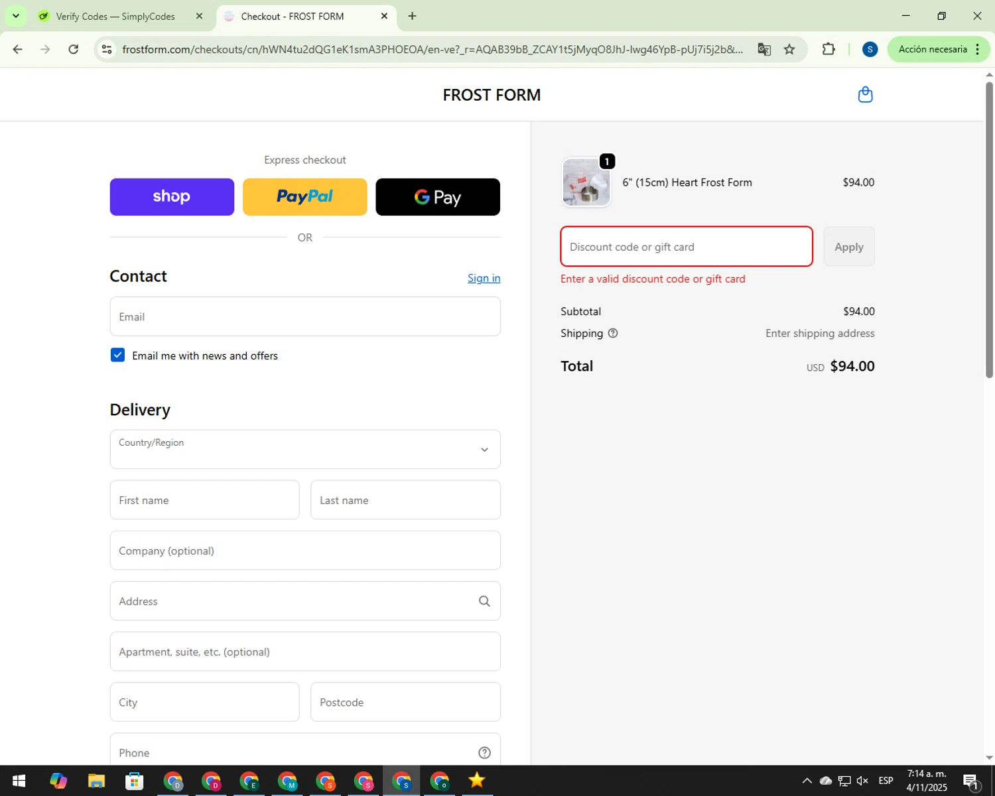Uncheck Email me with news and offers
Viewport: 995px width, 796px height.
pyautogui.click(x=117, y=355)
